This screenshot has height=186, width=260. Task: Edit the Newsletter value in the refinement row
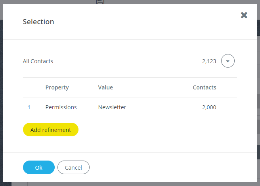click(x=112, y=107)
